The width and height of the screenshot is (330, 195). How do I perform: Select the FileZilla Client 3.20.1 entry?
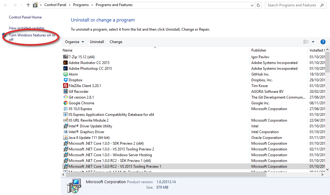[194, 86]
